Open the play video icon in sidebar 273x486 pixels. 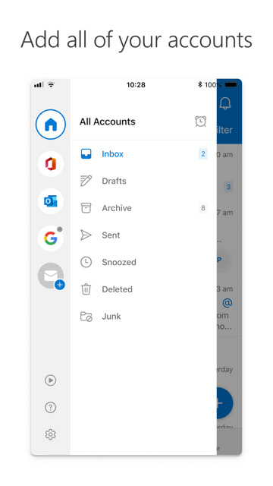51,380
